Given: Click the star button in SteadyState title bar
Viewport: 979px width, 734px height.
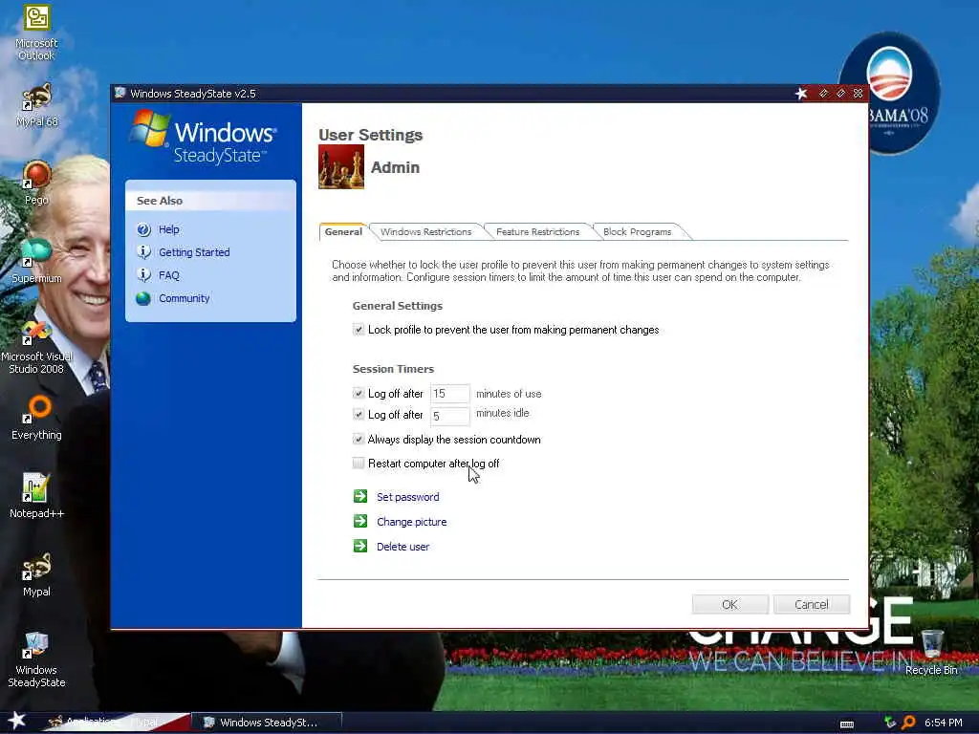Looking at the screenshot, I should click(x=802, y=94).
